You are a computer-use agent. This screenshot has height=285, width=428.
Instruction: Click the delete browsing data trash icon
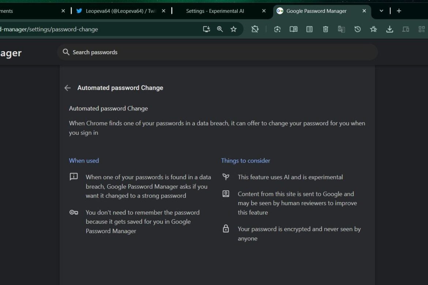[x=325, y=29]
